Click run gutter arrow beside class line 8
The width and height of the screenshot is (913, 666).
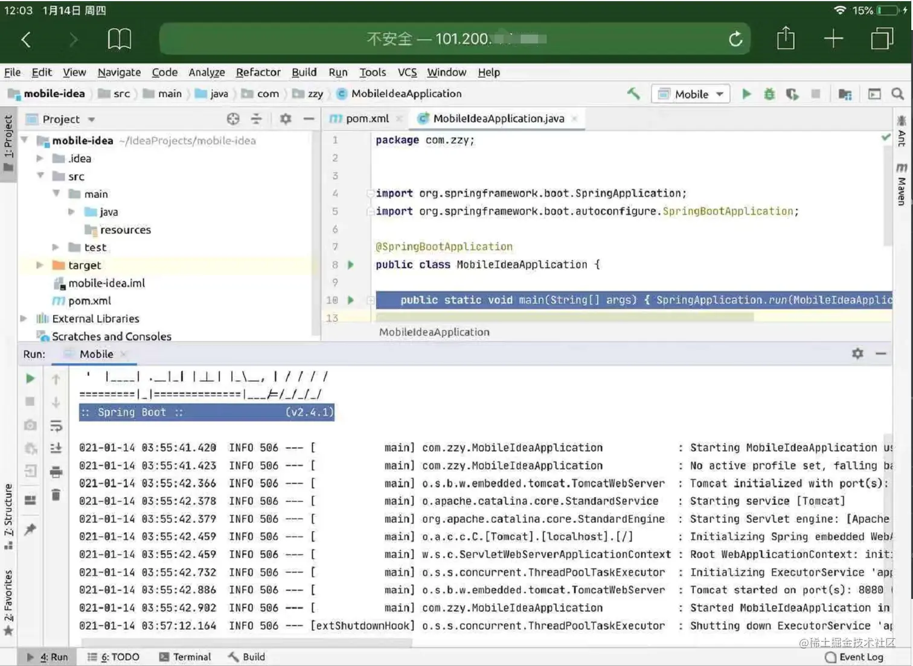[351, 264]
